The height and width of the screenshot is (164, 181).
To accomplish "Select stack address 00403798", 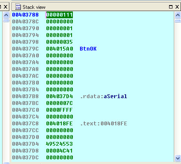I will point(25,42).
